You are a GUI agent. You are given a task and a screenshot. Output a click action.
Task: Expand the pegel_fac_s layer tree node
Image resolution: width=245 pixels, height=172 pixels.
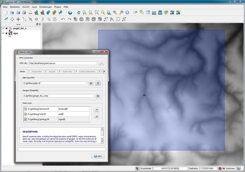click(3, 28)
